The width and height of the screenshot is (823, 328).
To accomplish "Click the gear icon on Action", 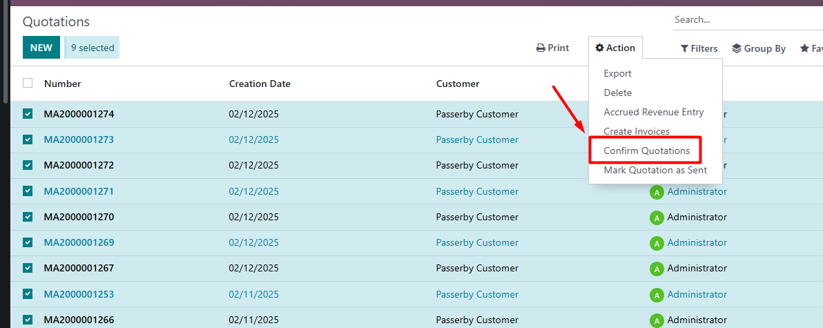I will (600, 48).
